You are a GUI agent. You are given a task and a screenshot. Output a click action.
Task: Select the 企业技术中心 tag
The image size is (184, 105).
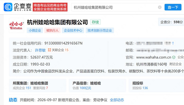point(73,30)
